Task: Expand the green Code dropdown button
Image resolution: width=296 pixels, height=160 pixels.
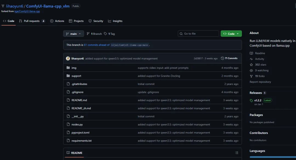Action: tap(231, 34)
